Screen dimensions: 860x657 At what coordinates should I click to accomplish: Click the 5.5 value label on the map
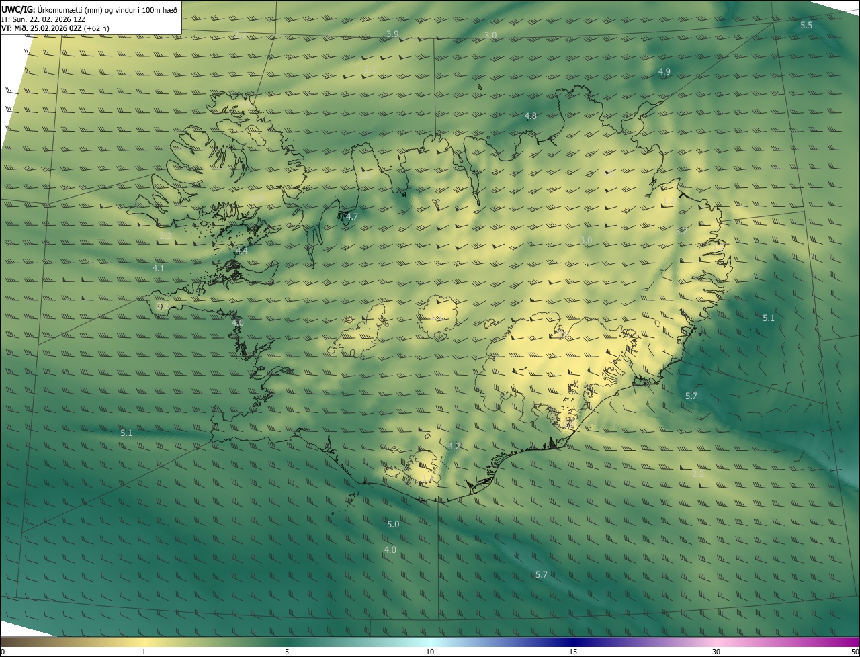(806, 25)
